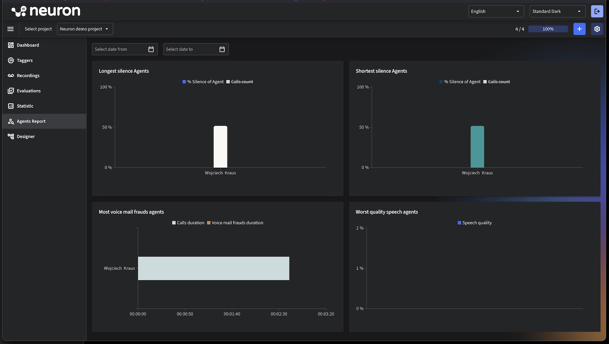
Task: Open Recordings from the sidebar
Action: coord(28,76)
